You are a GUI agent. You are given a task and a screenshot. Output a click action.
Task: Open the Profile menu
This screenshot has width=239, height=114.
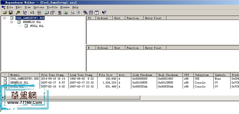pos(52,7)
